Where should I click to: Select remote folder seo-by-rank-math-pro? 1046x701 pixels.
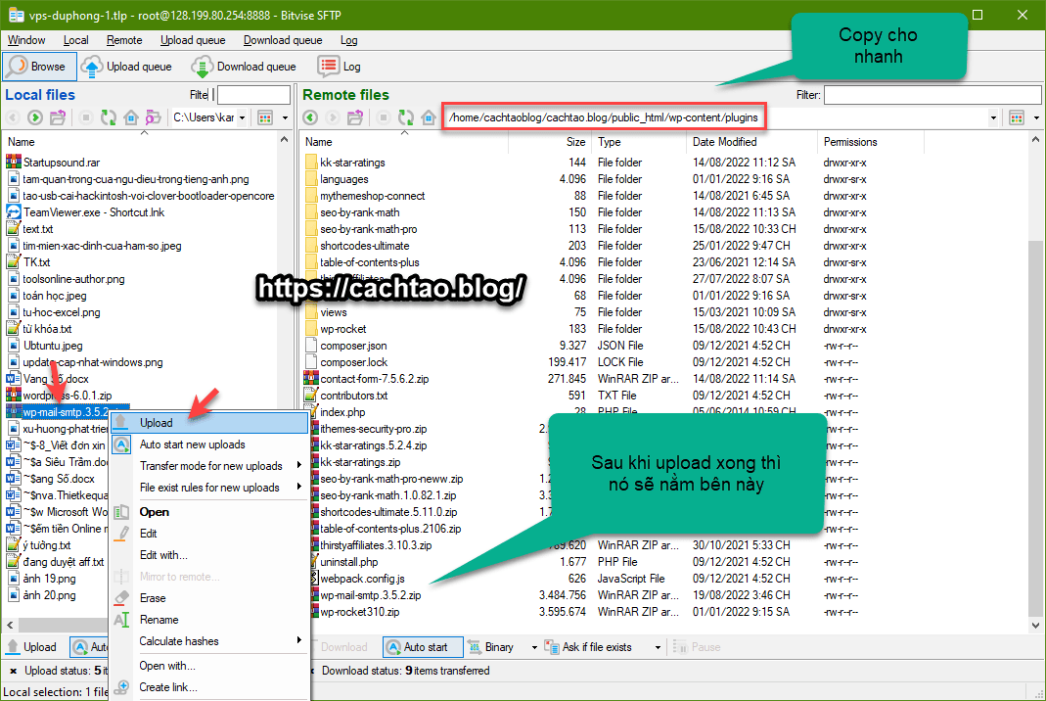click(368, 229)
